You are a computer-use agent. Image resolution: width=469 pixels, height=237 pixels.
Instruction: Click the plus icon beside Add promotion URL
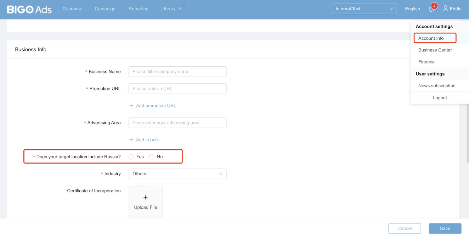tap(131, 106)
